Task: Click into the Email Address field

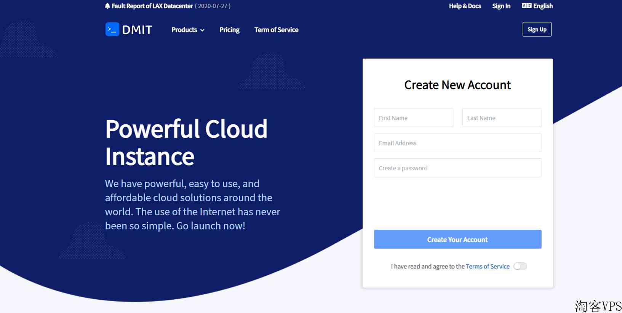Action: tap(457, 143)
